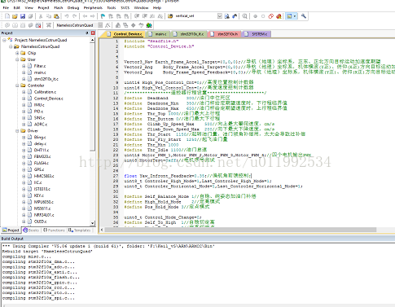Select OLED.c in project tree
The image size is (395, 307).
pos(40,221)
